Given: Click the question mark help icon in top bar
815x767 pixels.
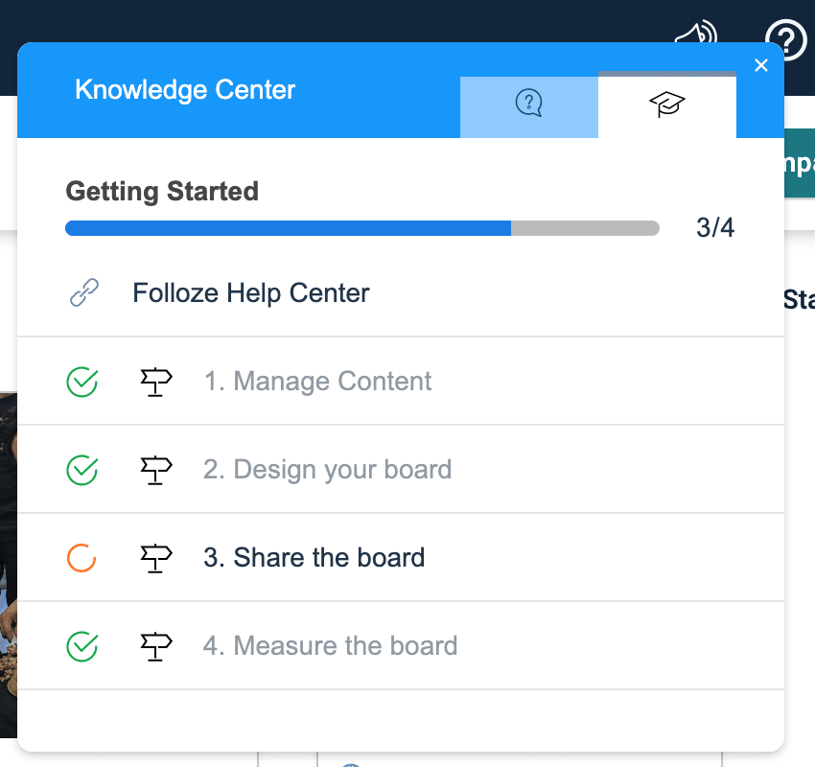Looking at the screenshot, I should coord(786,38).
